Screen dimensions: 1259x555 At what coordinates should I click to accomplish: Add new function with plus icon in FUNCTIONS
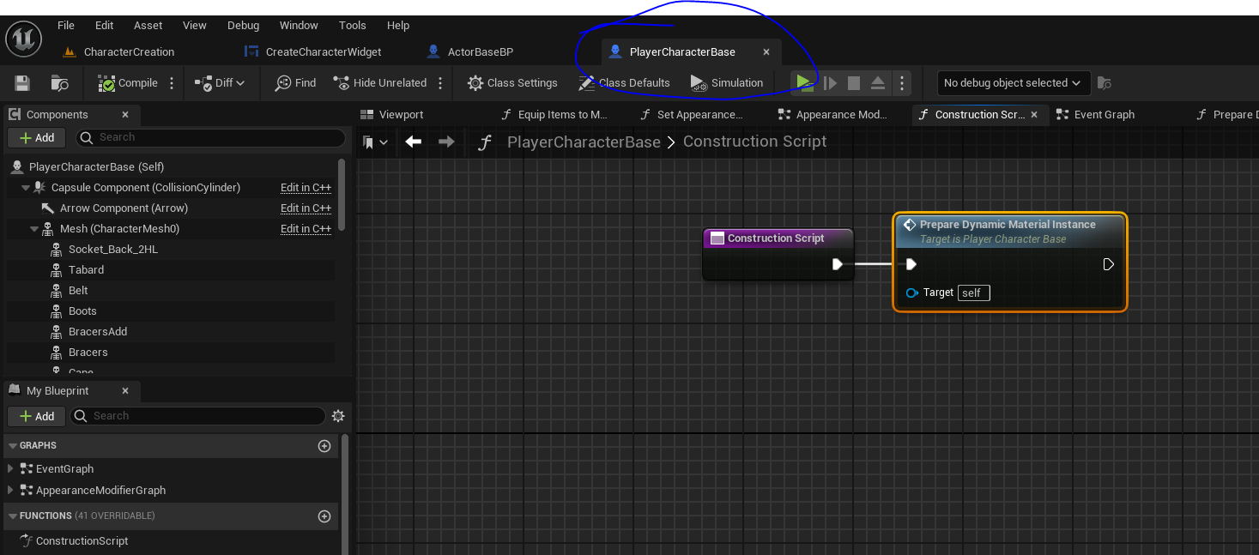(x=324, y=516)
